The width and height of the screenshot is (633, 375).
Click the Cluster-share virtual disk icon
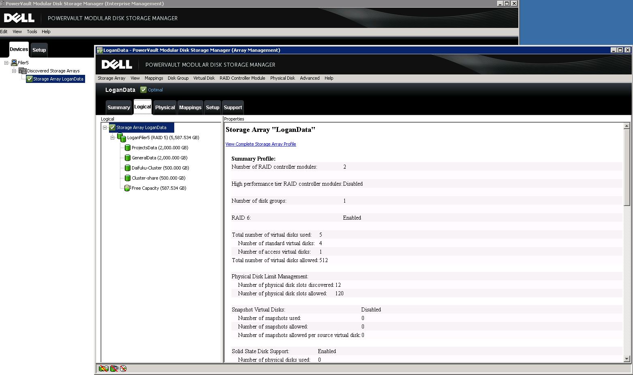[x=128, y=178]
